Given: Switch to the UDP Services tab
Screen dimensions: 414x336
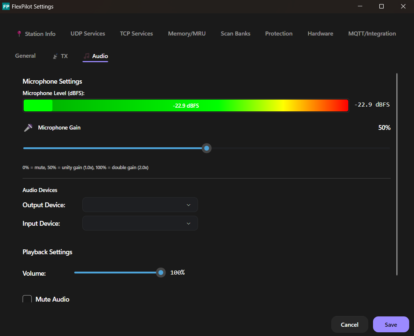Looking at the screenshot, I should pyautogui.click(x=88, y=34).
